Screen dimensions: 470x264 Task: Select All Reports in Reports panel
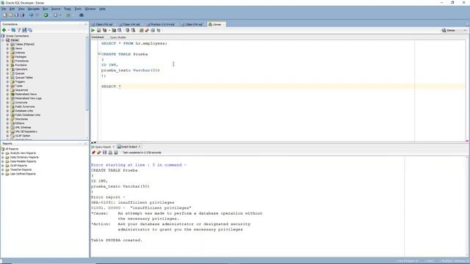tap(12, 149)
